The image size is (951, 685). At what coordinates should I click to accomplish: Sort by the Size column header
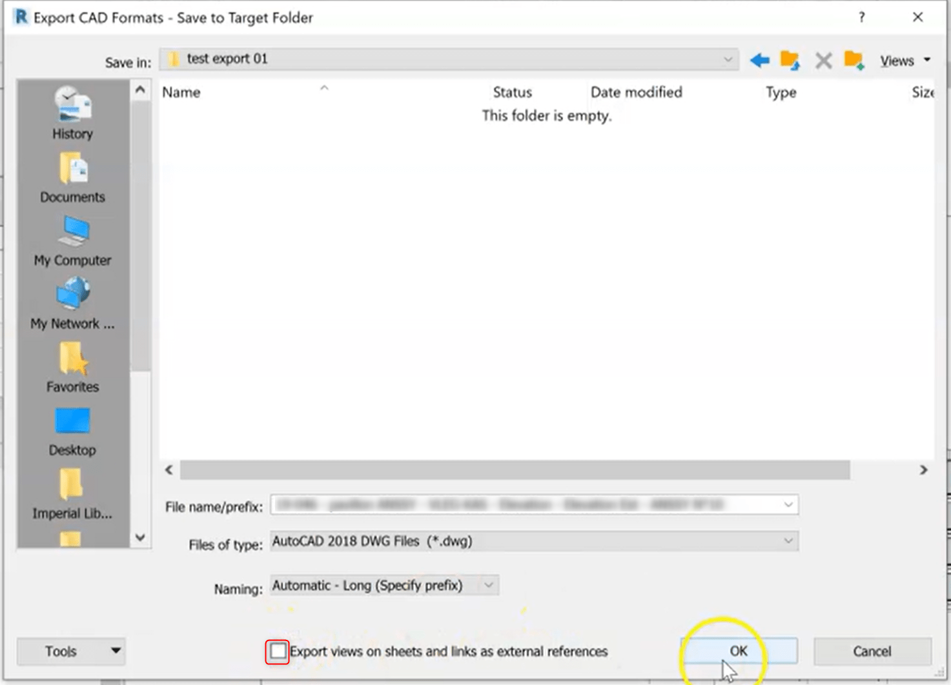coord(923,92)
